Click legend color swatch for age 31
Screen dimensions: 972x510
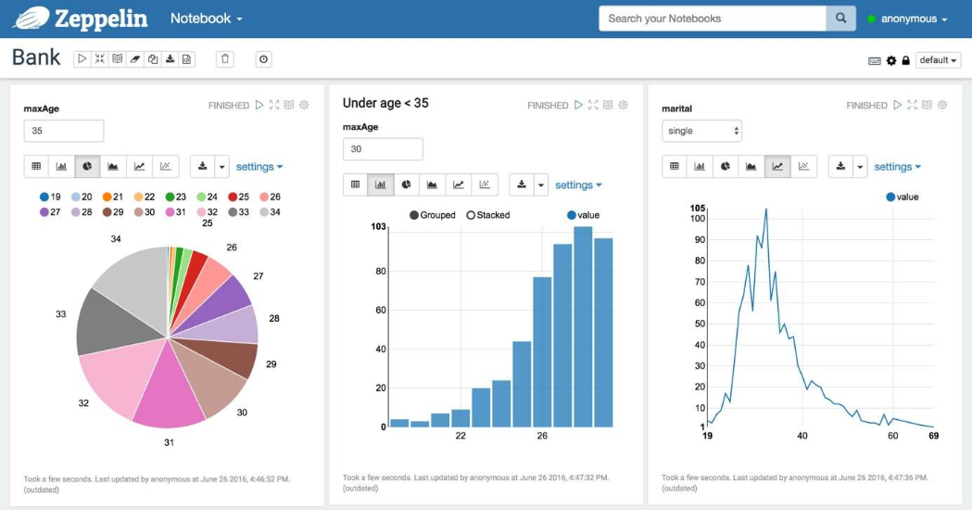(x=170, y=212)
